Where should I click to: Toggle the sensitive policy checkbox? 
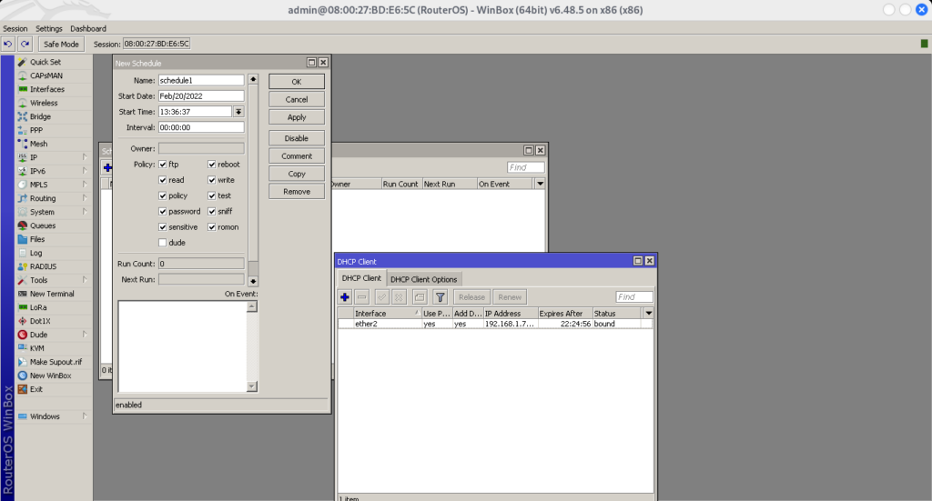(x=162, y=226)
